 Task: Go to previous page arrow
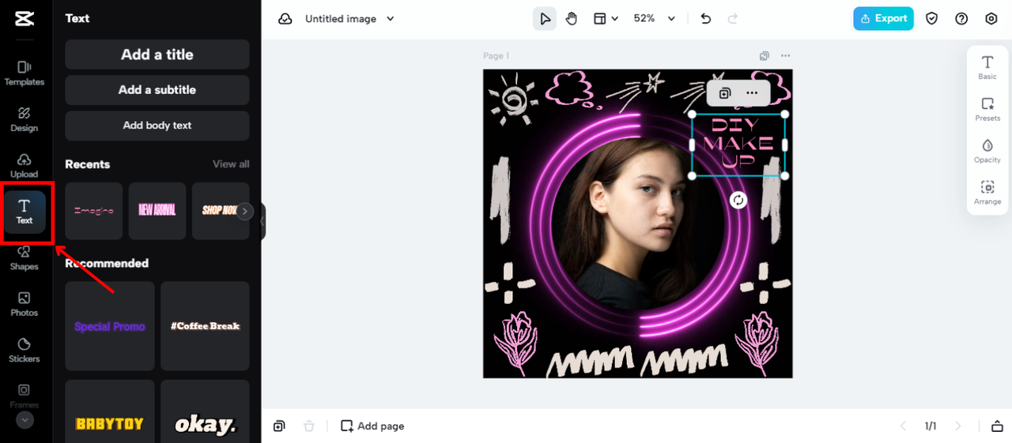coord(903,426)
